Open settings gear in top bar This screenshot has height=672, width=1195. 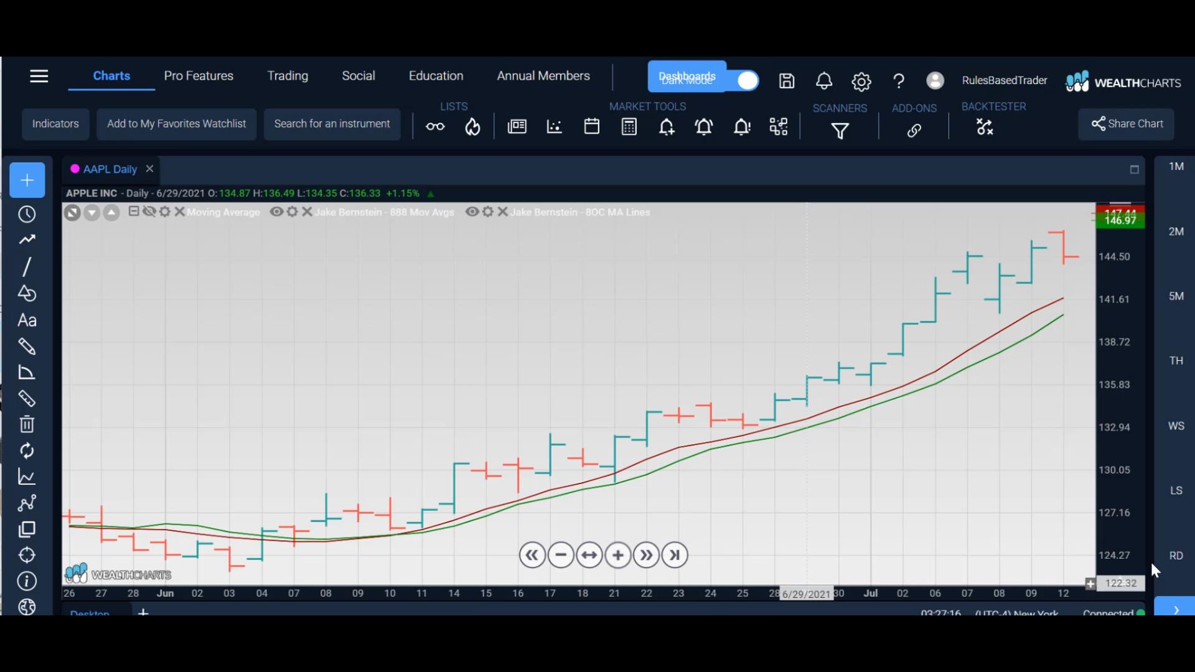tap(861, 82)
